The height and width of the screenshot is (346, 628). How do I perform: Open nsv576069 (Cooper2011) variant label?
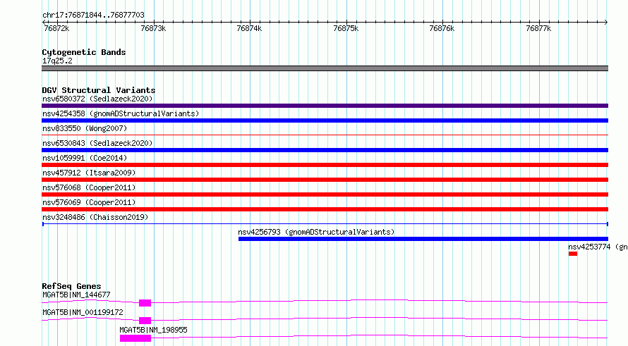(89, 202)
